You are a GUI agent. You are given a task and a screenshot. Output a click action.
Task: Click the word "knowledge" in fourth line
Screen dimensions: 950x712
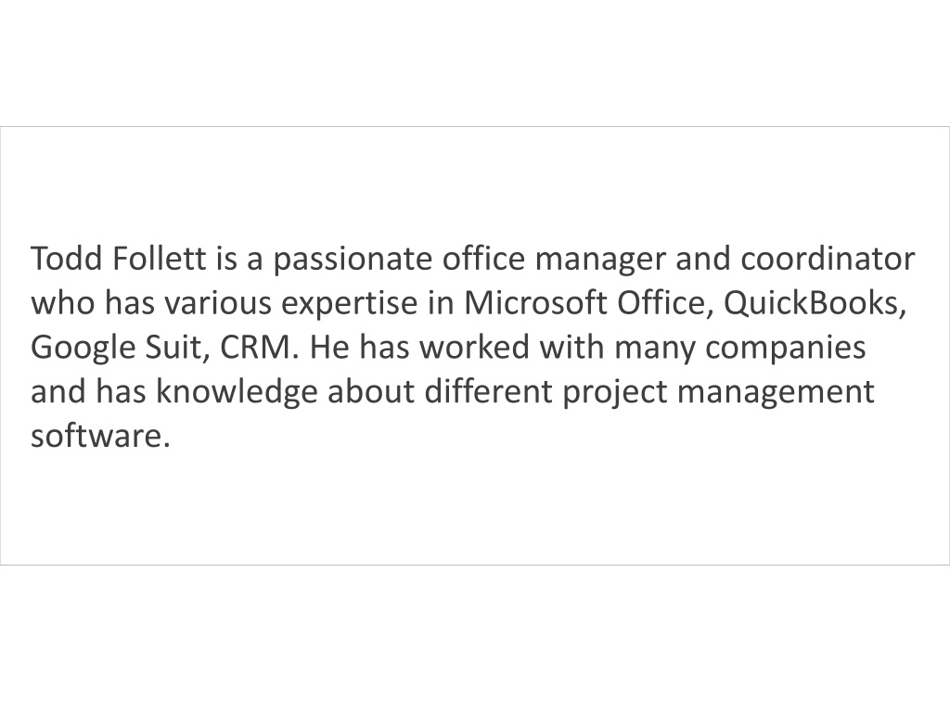point(237,393)
